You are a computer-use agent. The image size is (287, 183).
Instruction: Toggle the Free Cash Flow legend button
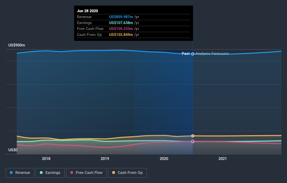tap(86, 173)
